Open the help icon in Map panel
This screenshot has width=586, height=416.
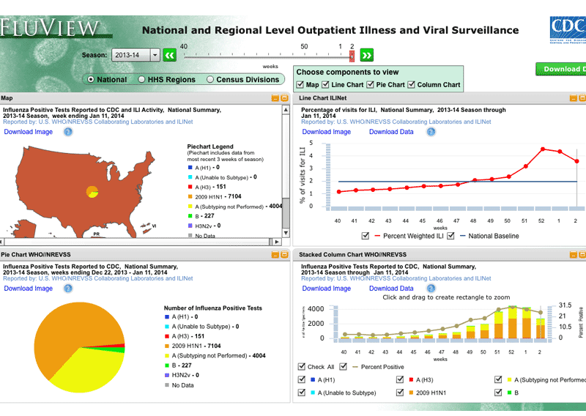pos(68,132)
